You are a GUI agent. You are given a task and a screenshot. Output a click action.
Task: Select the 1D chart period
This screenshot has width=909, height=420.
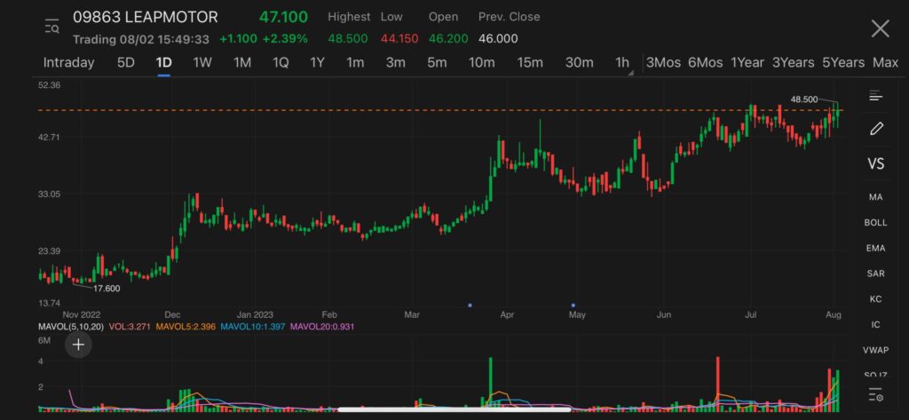point(164,63)
